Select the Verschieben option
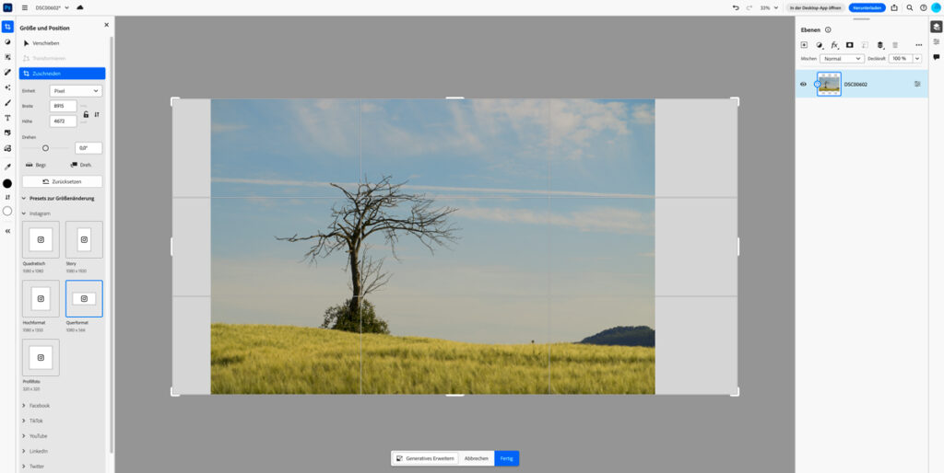Screen dimensions: 944x473 coord(62,43)
